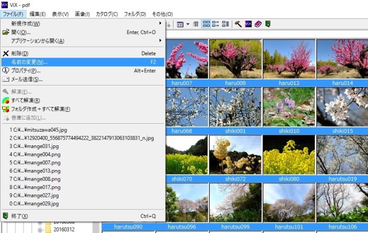Open dropdown arrow next to view mode icon

click(188, 24)
